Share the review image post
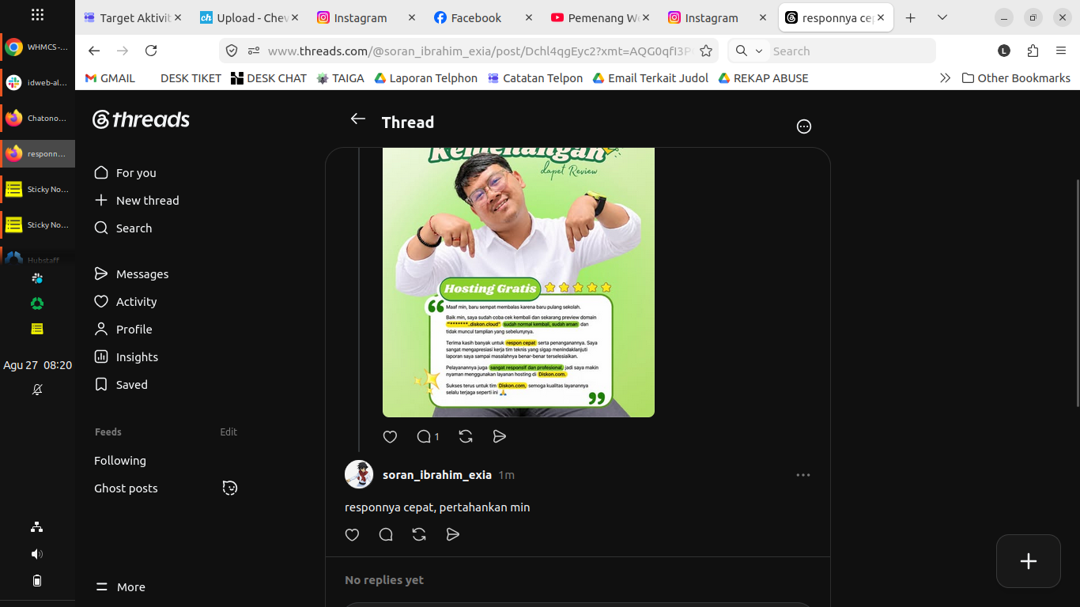The image size is (1080, 607). click(x=499, y=436)
